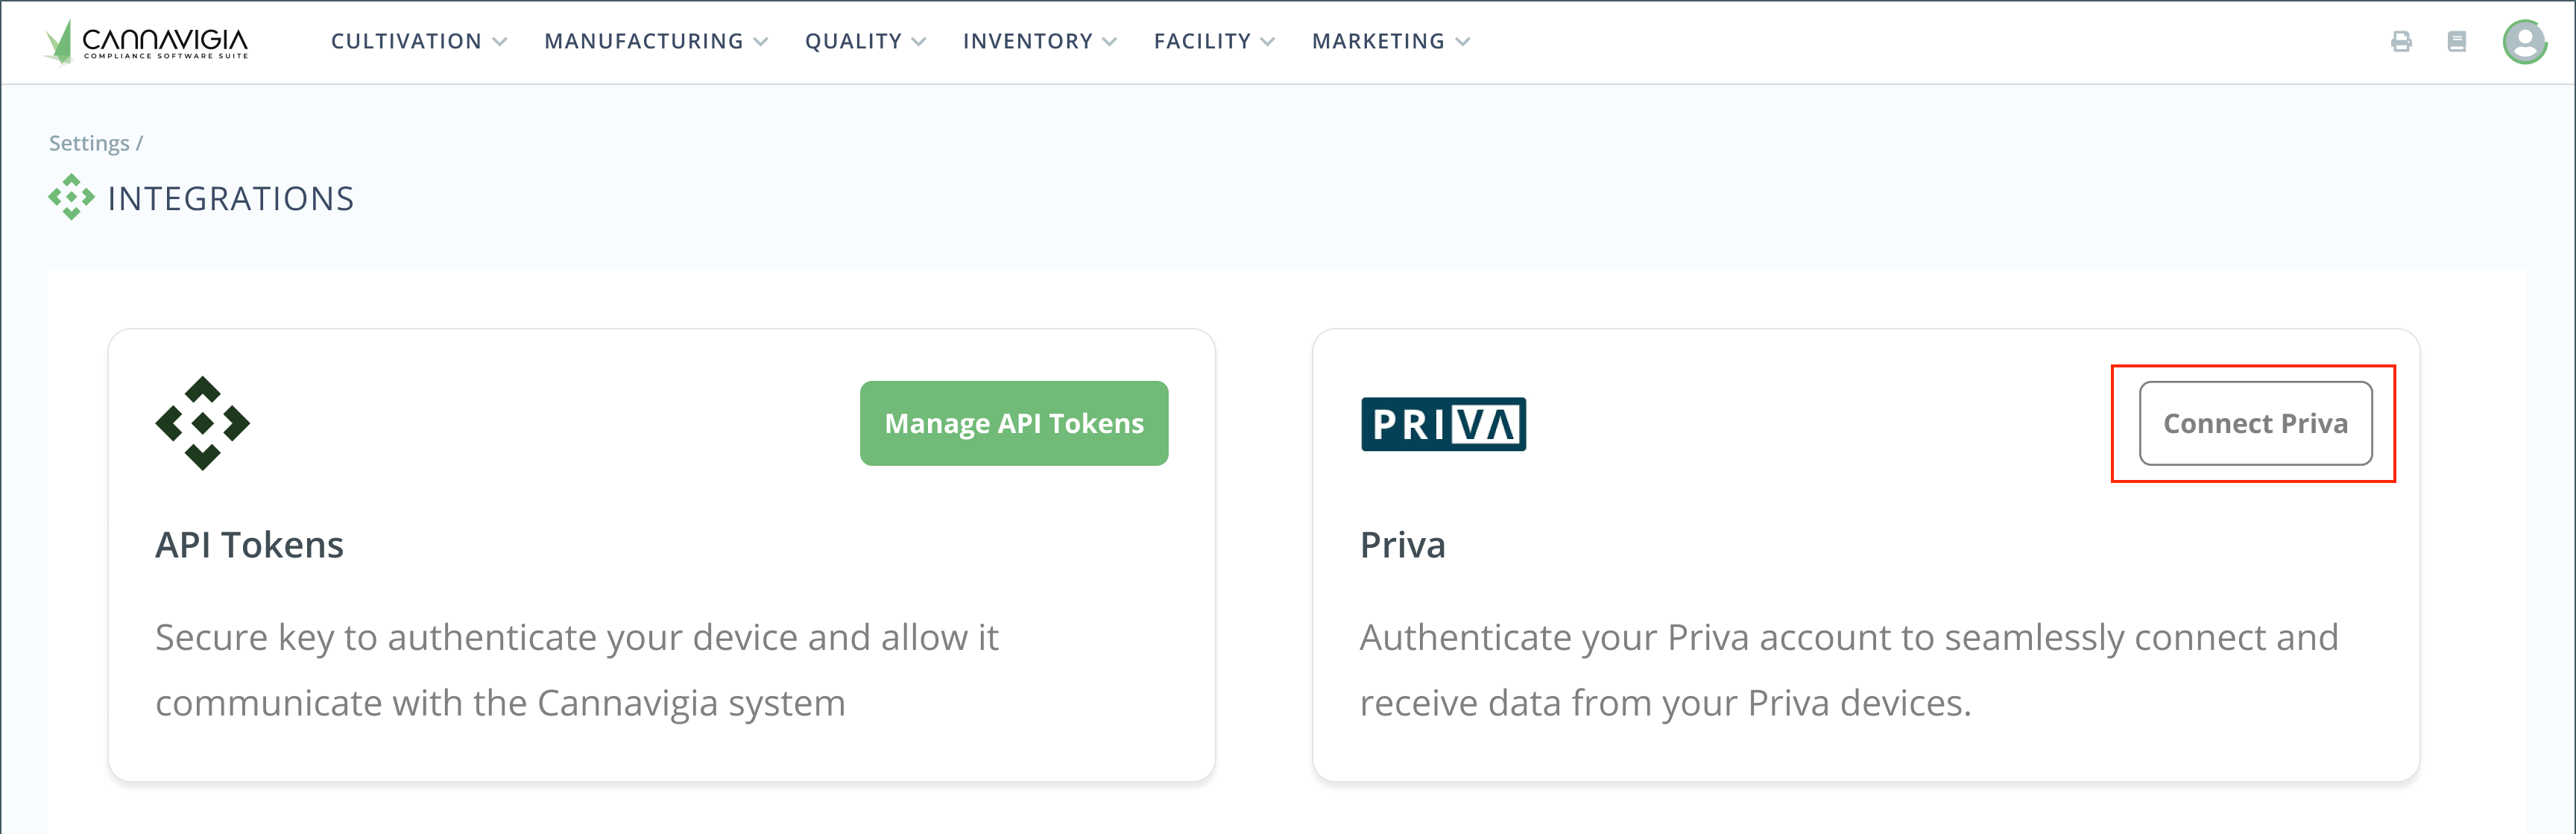This screenshot has width=2576, height=834.
Task: Expand the Manufacturing dropdown menu
Action: pyautogui.click(x=656, y=42)
